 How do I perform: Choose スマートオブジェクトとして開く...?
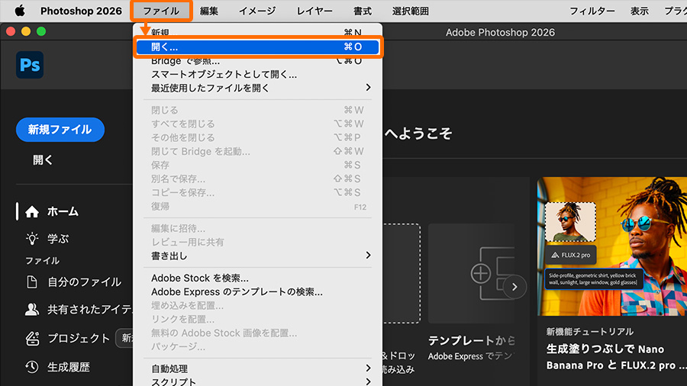tap(258, 75)
